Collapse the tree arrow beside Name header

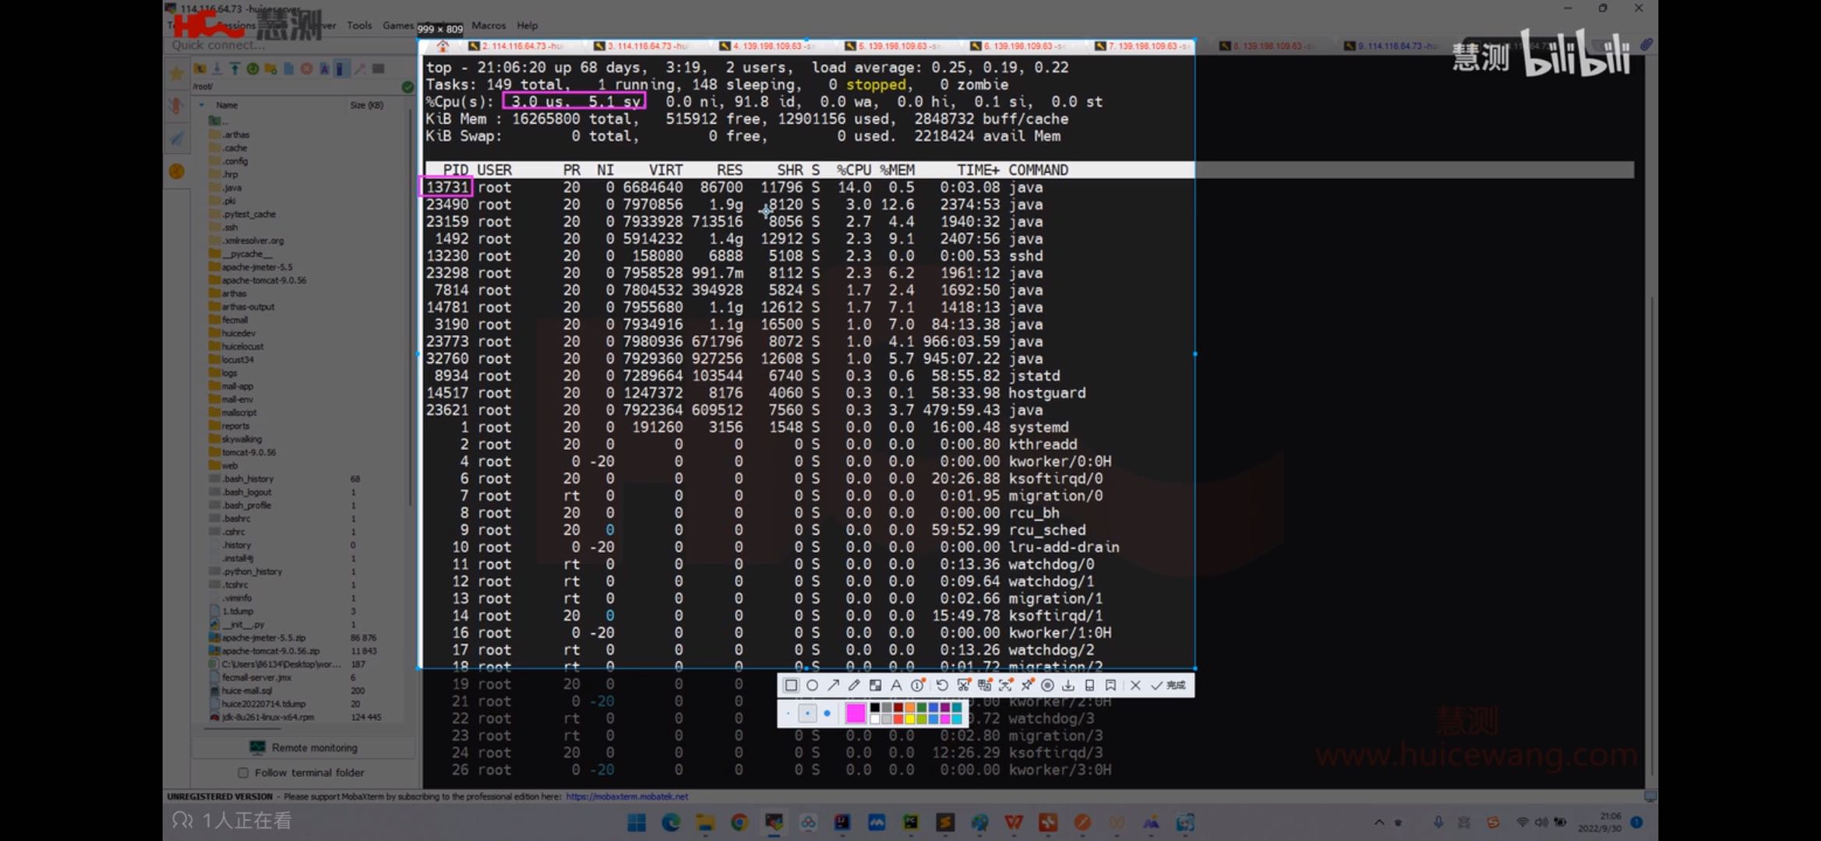pyautogui.click(x=202, y=105)
